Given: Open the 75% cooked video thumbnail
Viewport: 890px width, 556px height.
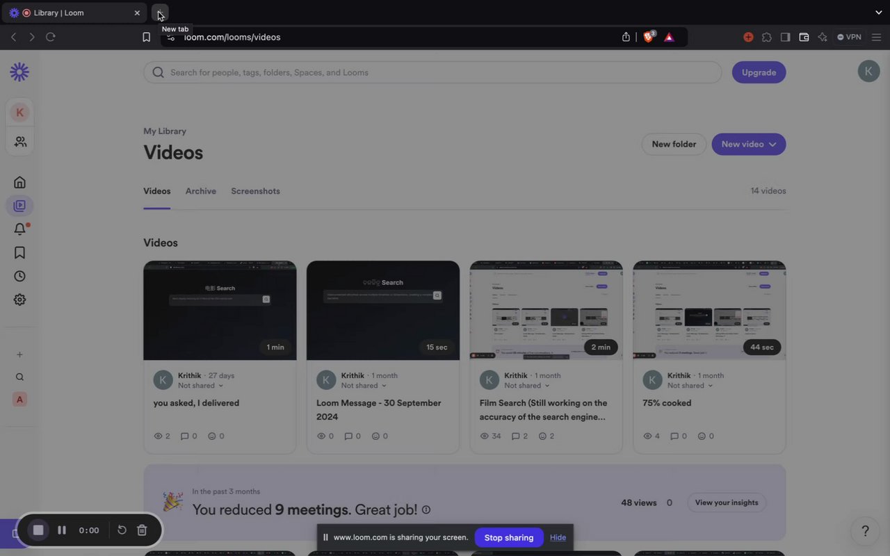Looking at the screenshot, I should click(709, 311).
